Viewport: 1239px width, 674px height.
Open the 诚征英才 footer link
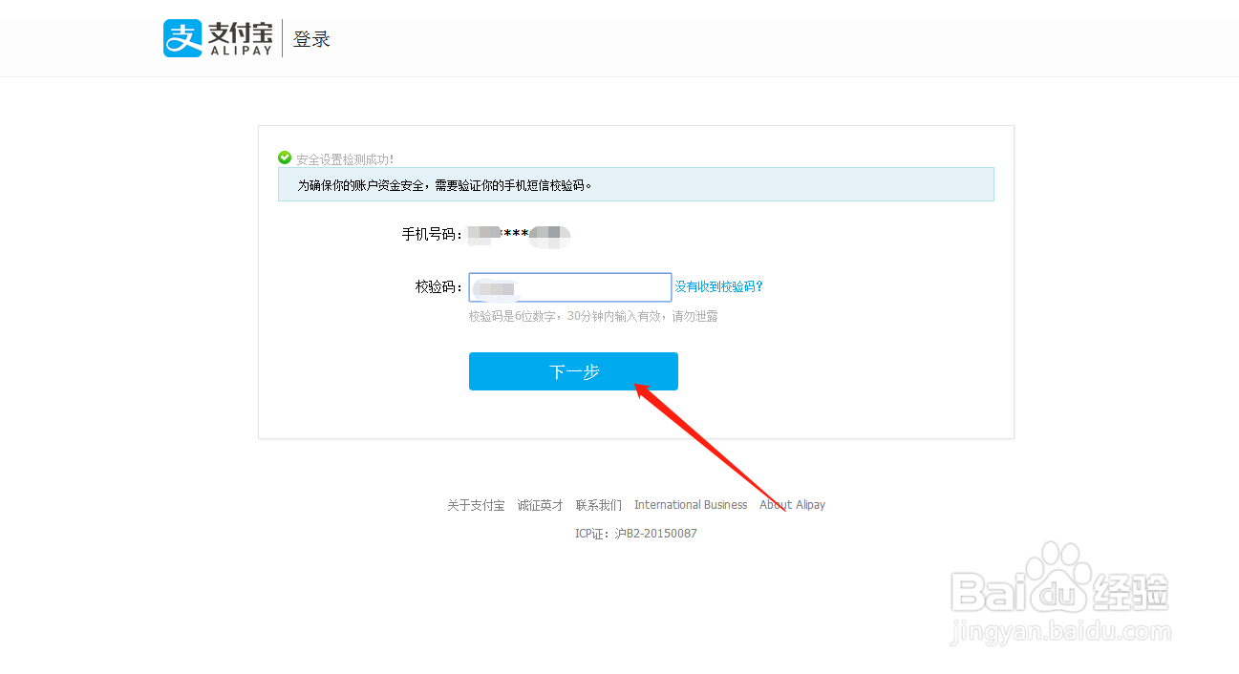click(x=541, y=505)
